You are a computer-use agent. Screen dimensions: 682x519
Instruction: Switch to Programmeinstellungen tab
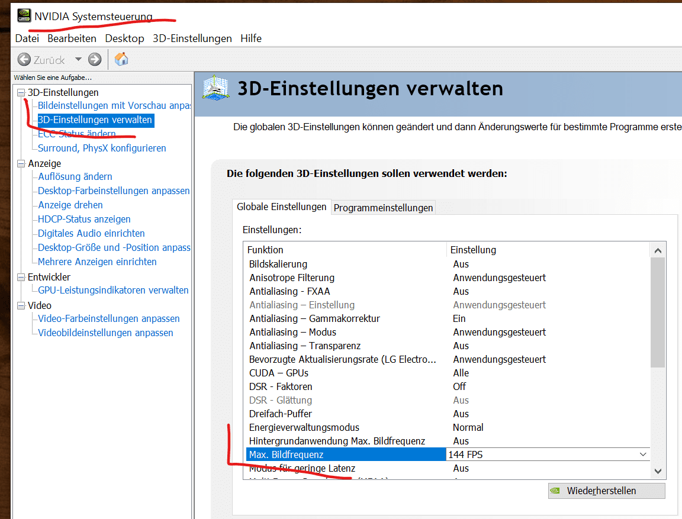(x=383, y=208)
